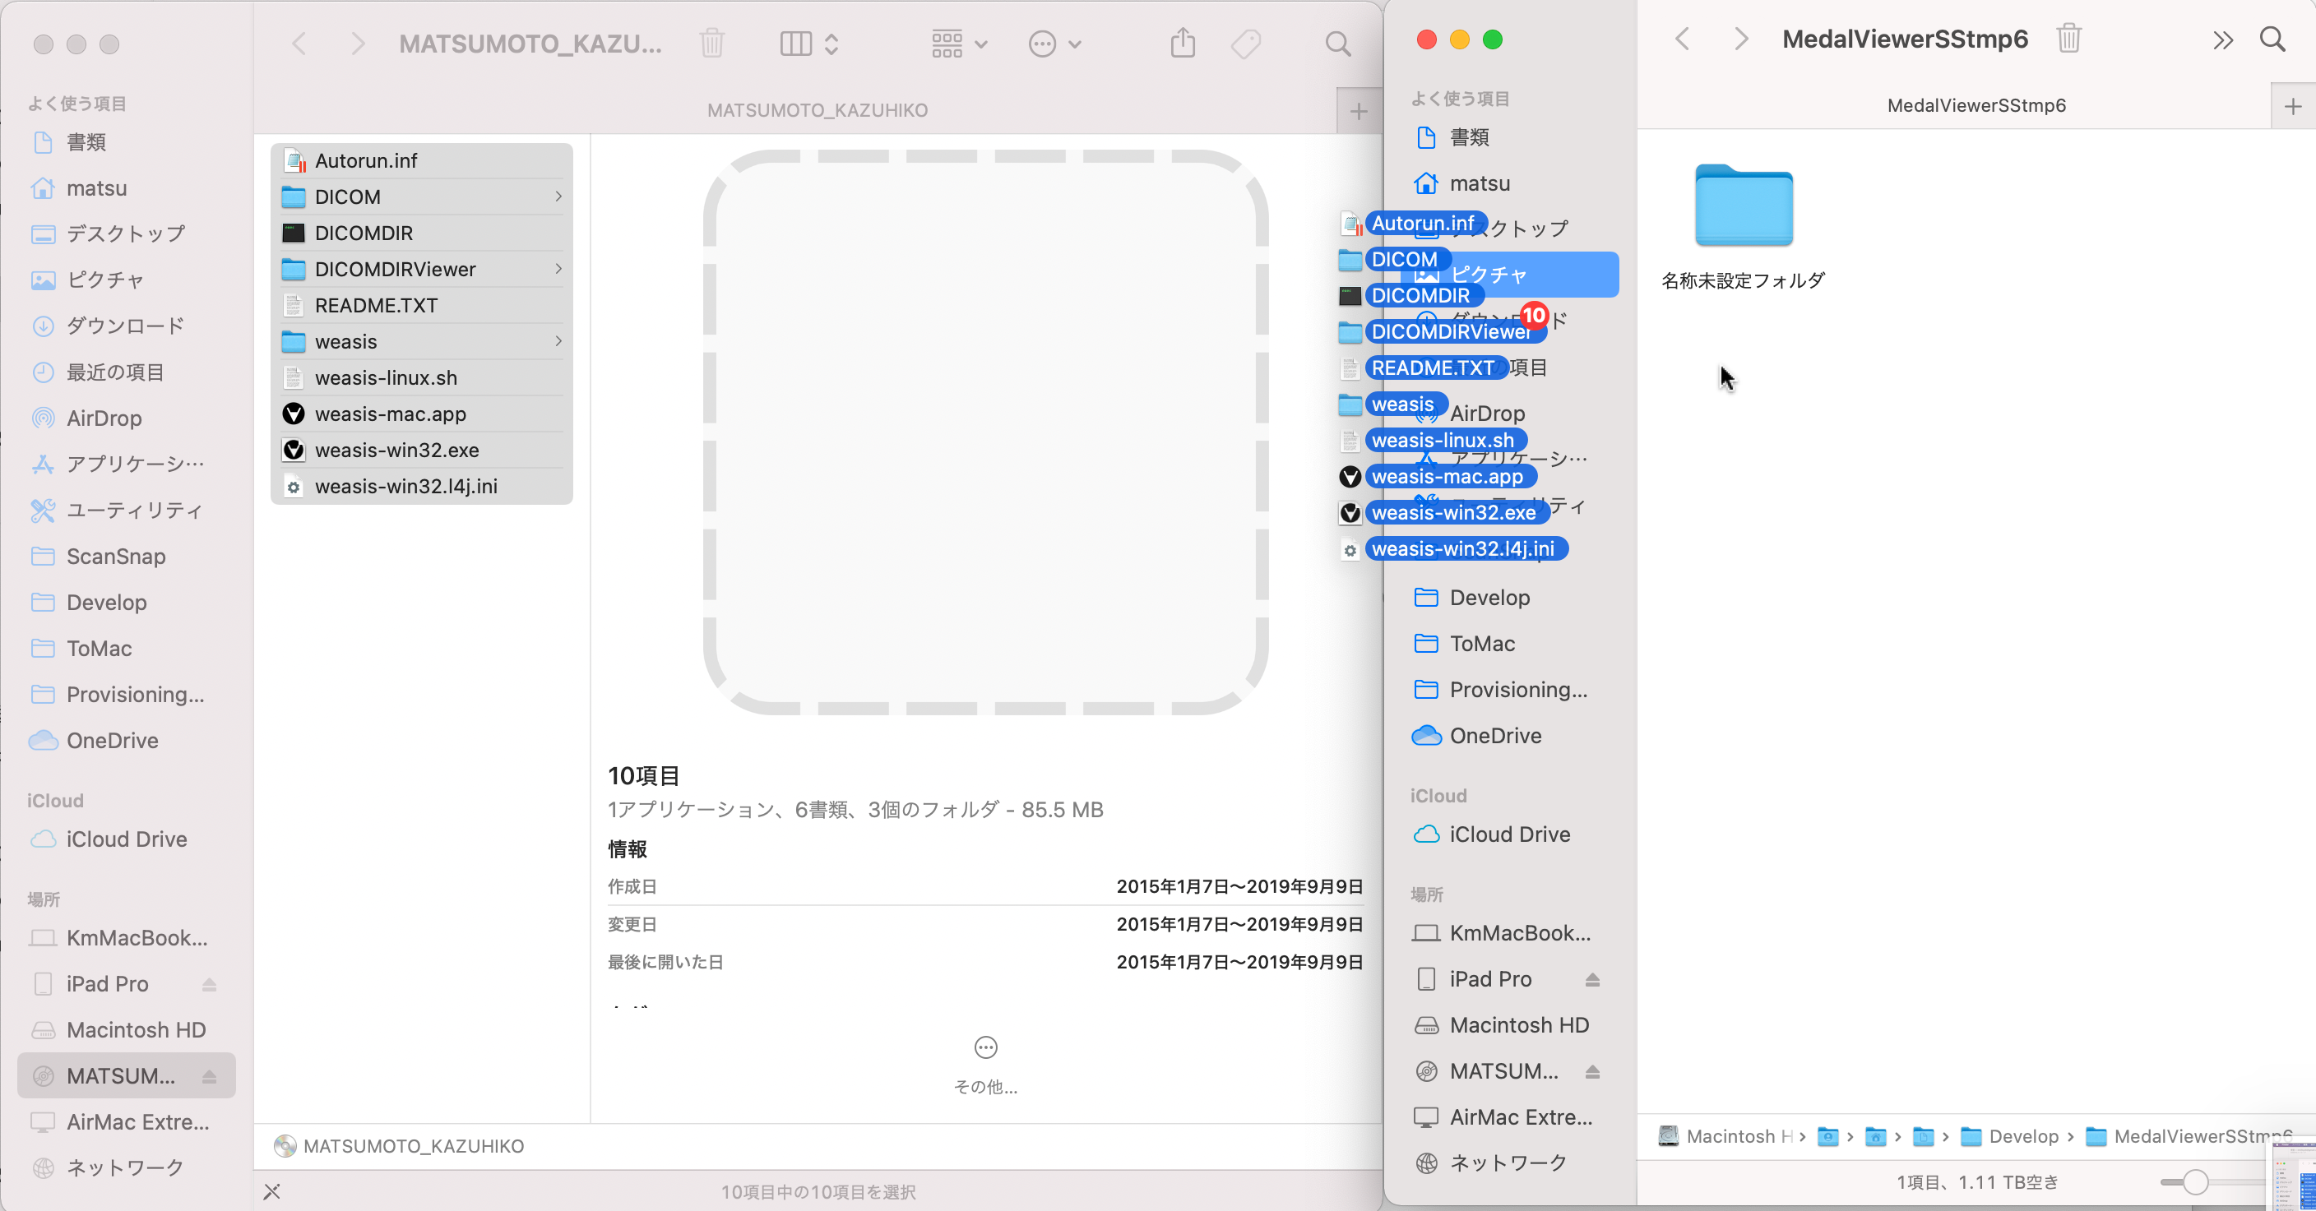
Task: Open ToMac folder in right window sidebar
Action: point(1511,643)
